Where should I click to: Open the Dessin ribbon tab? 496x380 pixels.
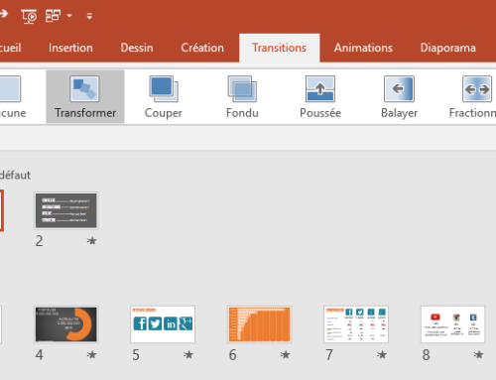[137, 48]
